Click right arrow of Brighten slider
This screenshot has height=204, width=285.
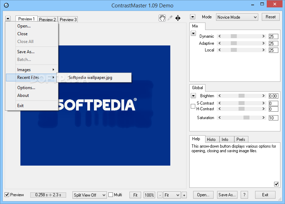tap(264, 96)
